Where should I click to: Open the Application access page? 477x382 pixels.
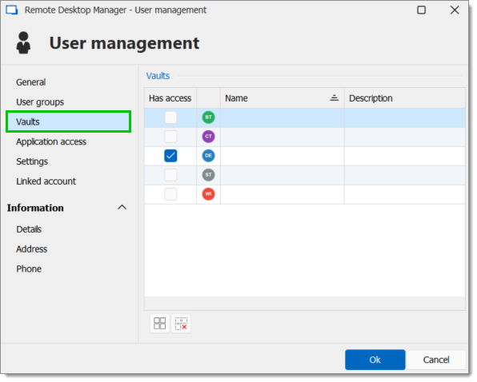[51, 141]
